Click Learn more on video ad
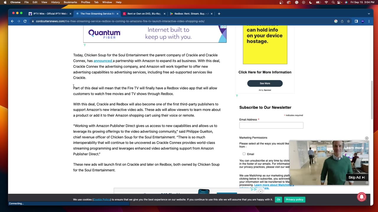 pos(354,148)
